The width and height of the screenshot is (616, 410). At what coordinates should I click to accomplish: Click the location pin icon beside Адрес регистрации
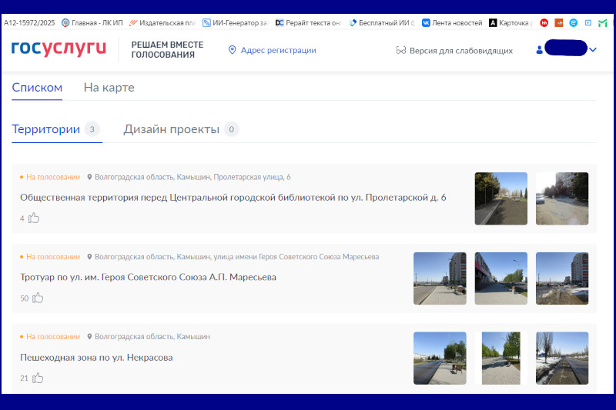tap(232, 50)
